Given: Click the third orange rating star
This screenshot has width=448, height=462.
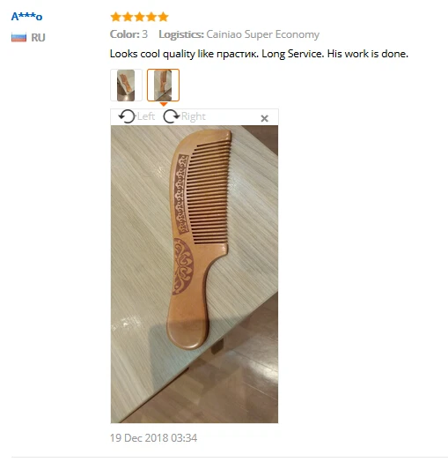Looking at the screenshot, I should 139,17.
